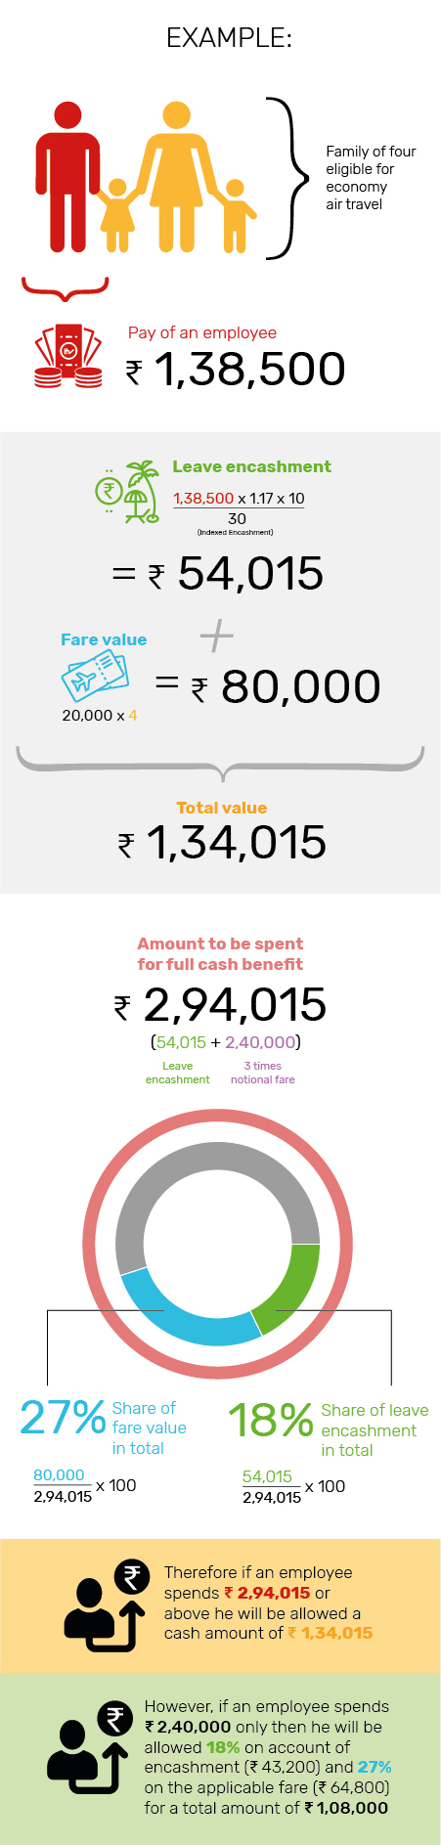Select the money and coins pay icon

(67, 357)
